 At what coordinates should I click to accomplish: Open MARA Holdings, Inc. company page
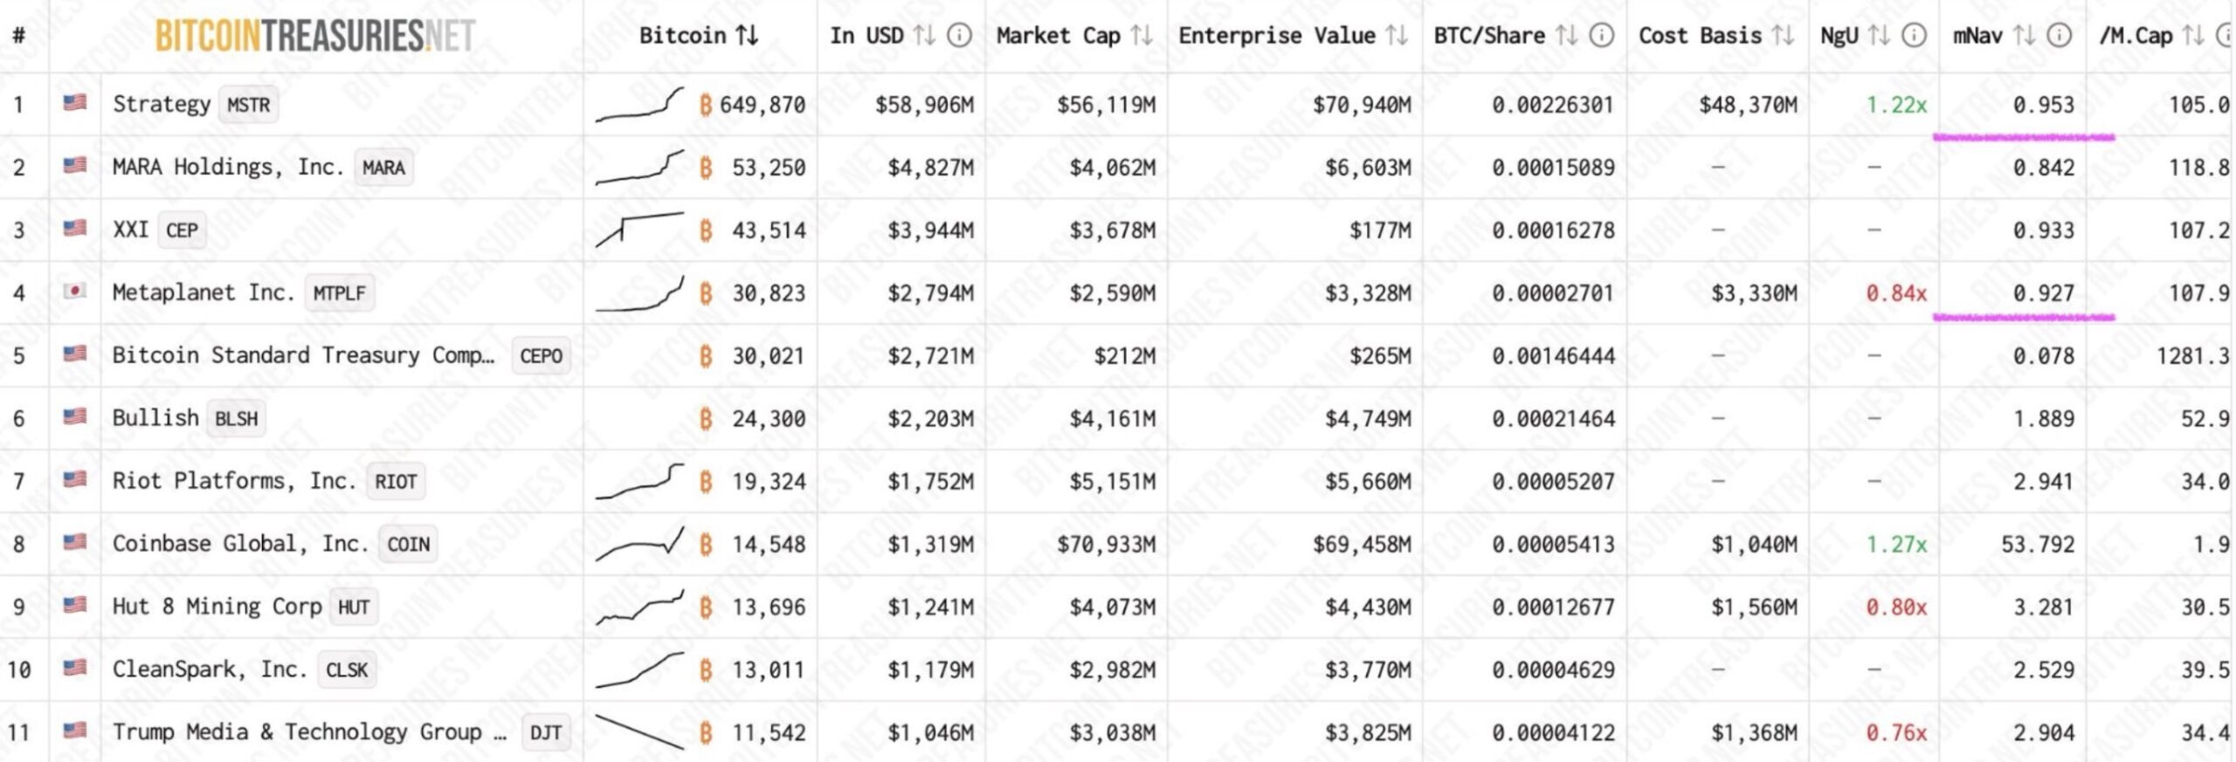(x=228, y=167)
